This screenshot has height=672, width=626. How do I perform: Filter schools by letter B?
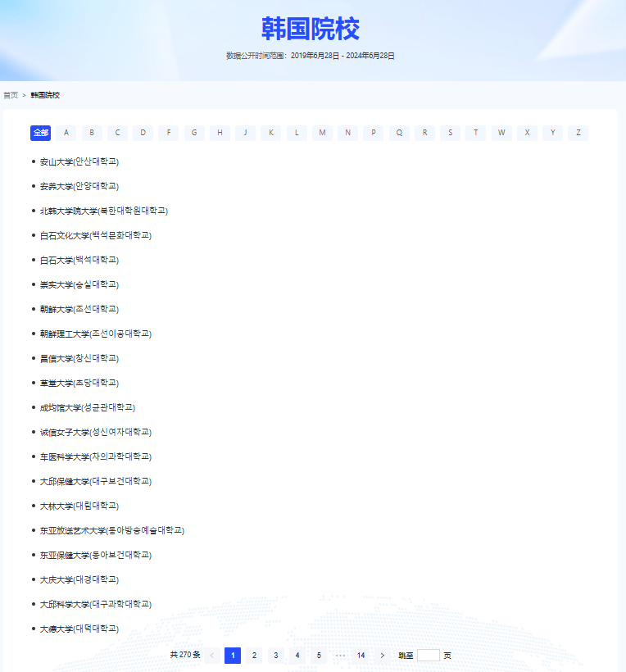[x=92, y=133]
